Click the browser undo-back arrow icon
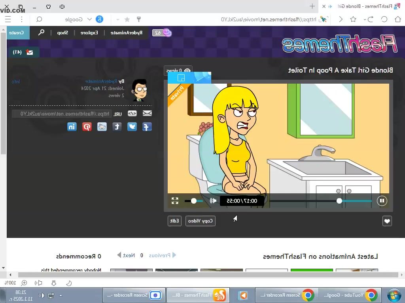 pos(370,19)
